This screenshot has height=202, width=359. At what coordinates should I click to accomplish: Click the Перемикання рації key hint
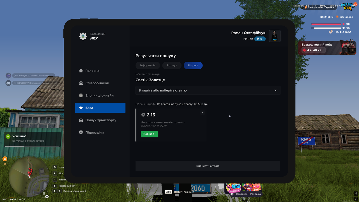[69, 191]
